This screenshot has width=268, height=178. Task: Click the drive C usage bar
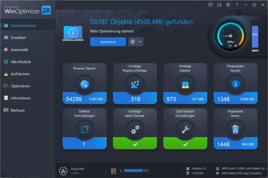pyautogui.click(x=136, y=171)
